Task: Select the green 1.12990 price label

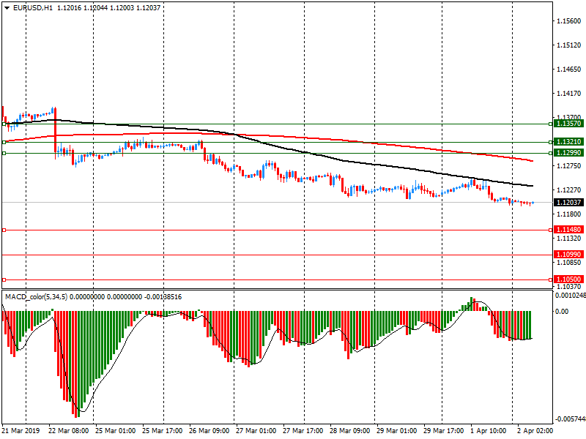Action: click(568, 152)
